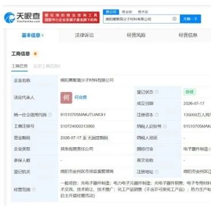Select the 历史工商信息 sub-tab
Viewport: 211px width, 211px height.
(47, 66)
